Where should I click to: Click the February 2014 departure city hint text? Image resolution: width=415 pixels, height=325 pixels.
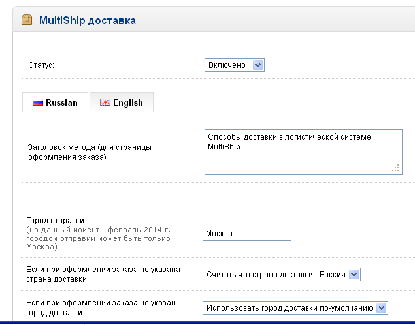(97, 238)
